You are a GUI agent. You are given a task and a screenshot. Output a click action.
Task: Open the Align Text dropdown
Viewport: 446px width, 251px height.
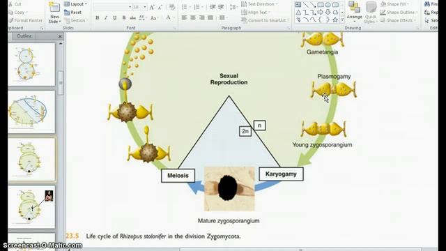click(x=256, y=13)
